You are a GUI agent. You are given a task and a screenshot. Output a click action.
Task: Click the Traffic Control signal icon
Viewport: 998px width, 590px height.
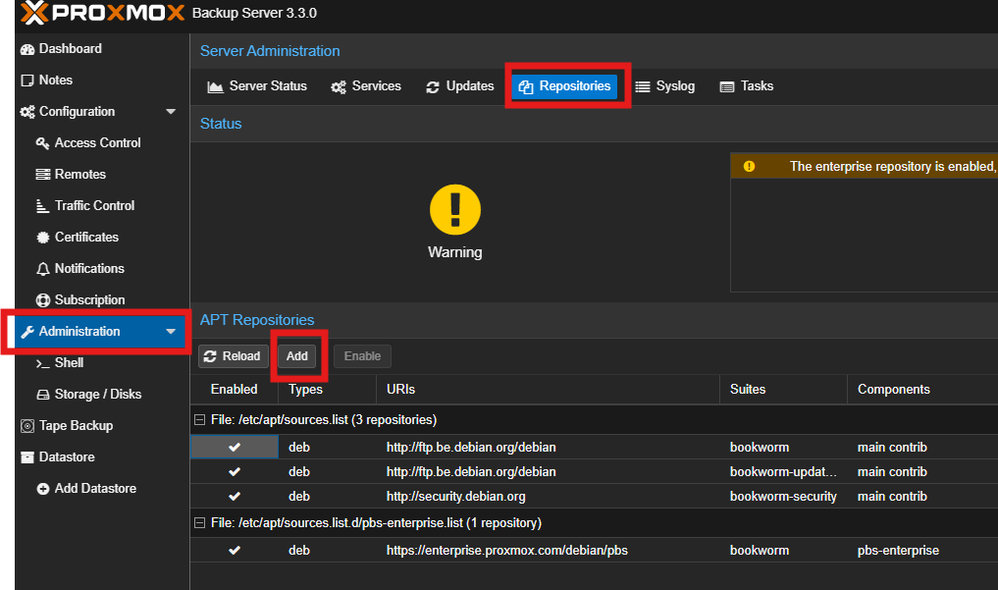pos(42,205)
